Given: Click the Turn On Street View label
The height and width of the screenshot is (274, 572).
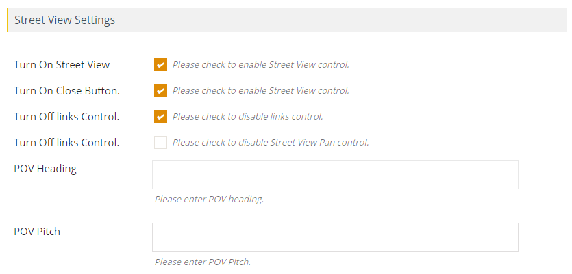Looking at the screenshot, I should click(x=62, y=65).
